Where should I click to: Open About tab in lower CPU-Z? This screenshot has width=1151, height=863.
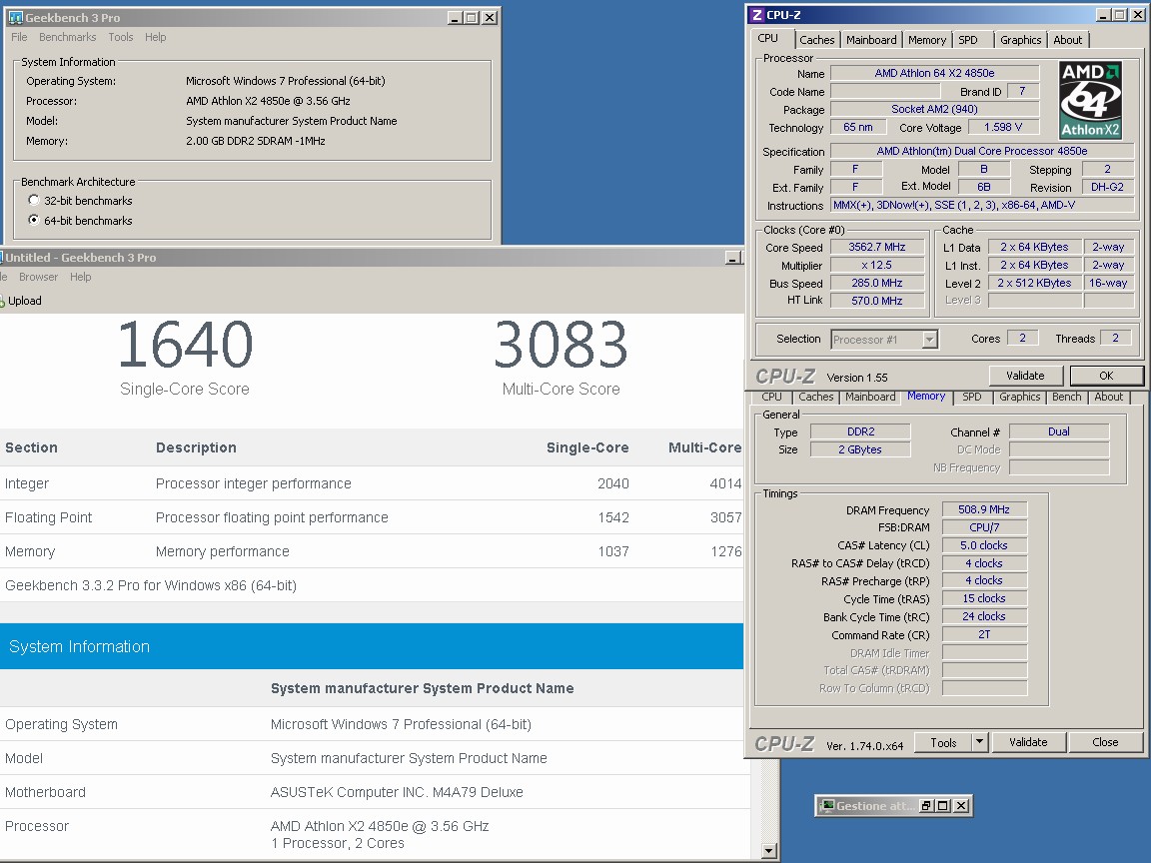point(1108,397)
